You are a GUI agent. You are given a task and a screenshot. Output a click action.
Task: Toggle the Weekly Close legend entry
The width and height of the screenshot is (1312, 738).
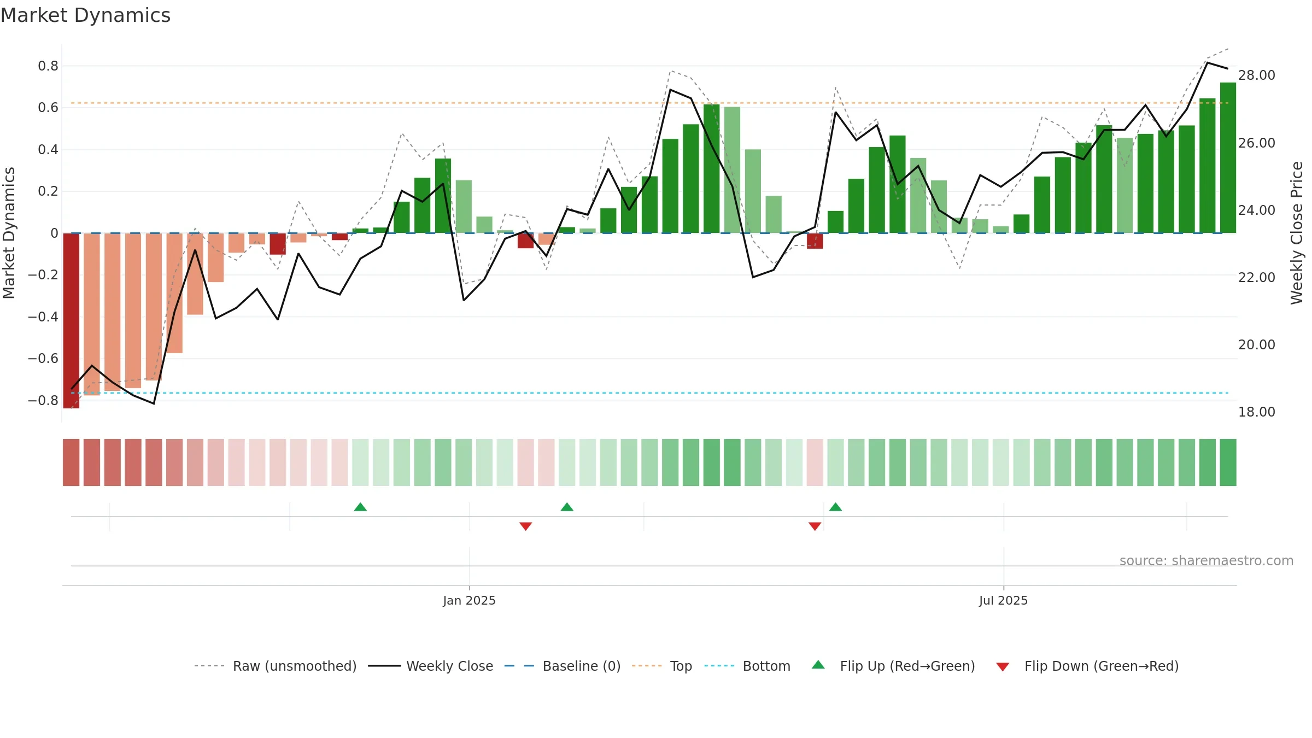click(431, 666)
